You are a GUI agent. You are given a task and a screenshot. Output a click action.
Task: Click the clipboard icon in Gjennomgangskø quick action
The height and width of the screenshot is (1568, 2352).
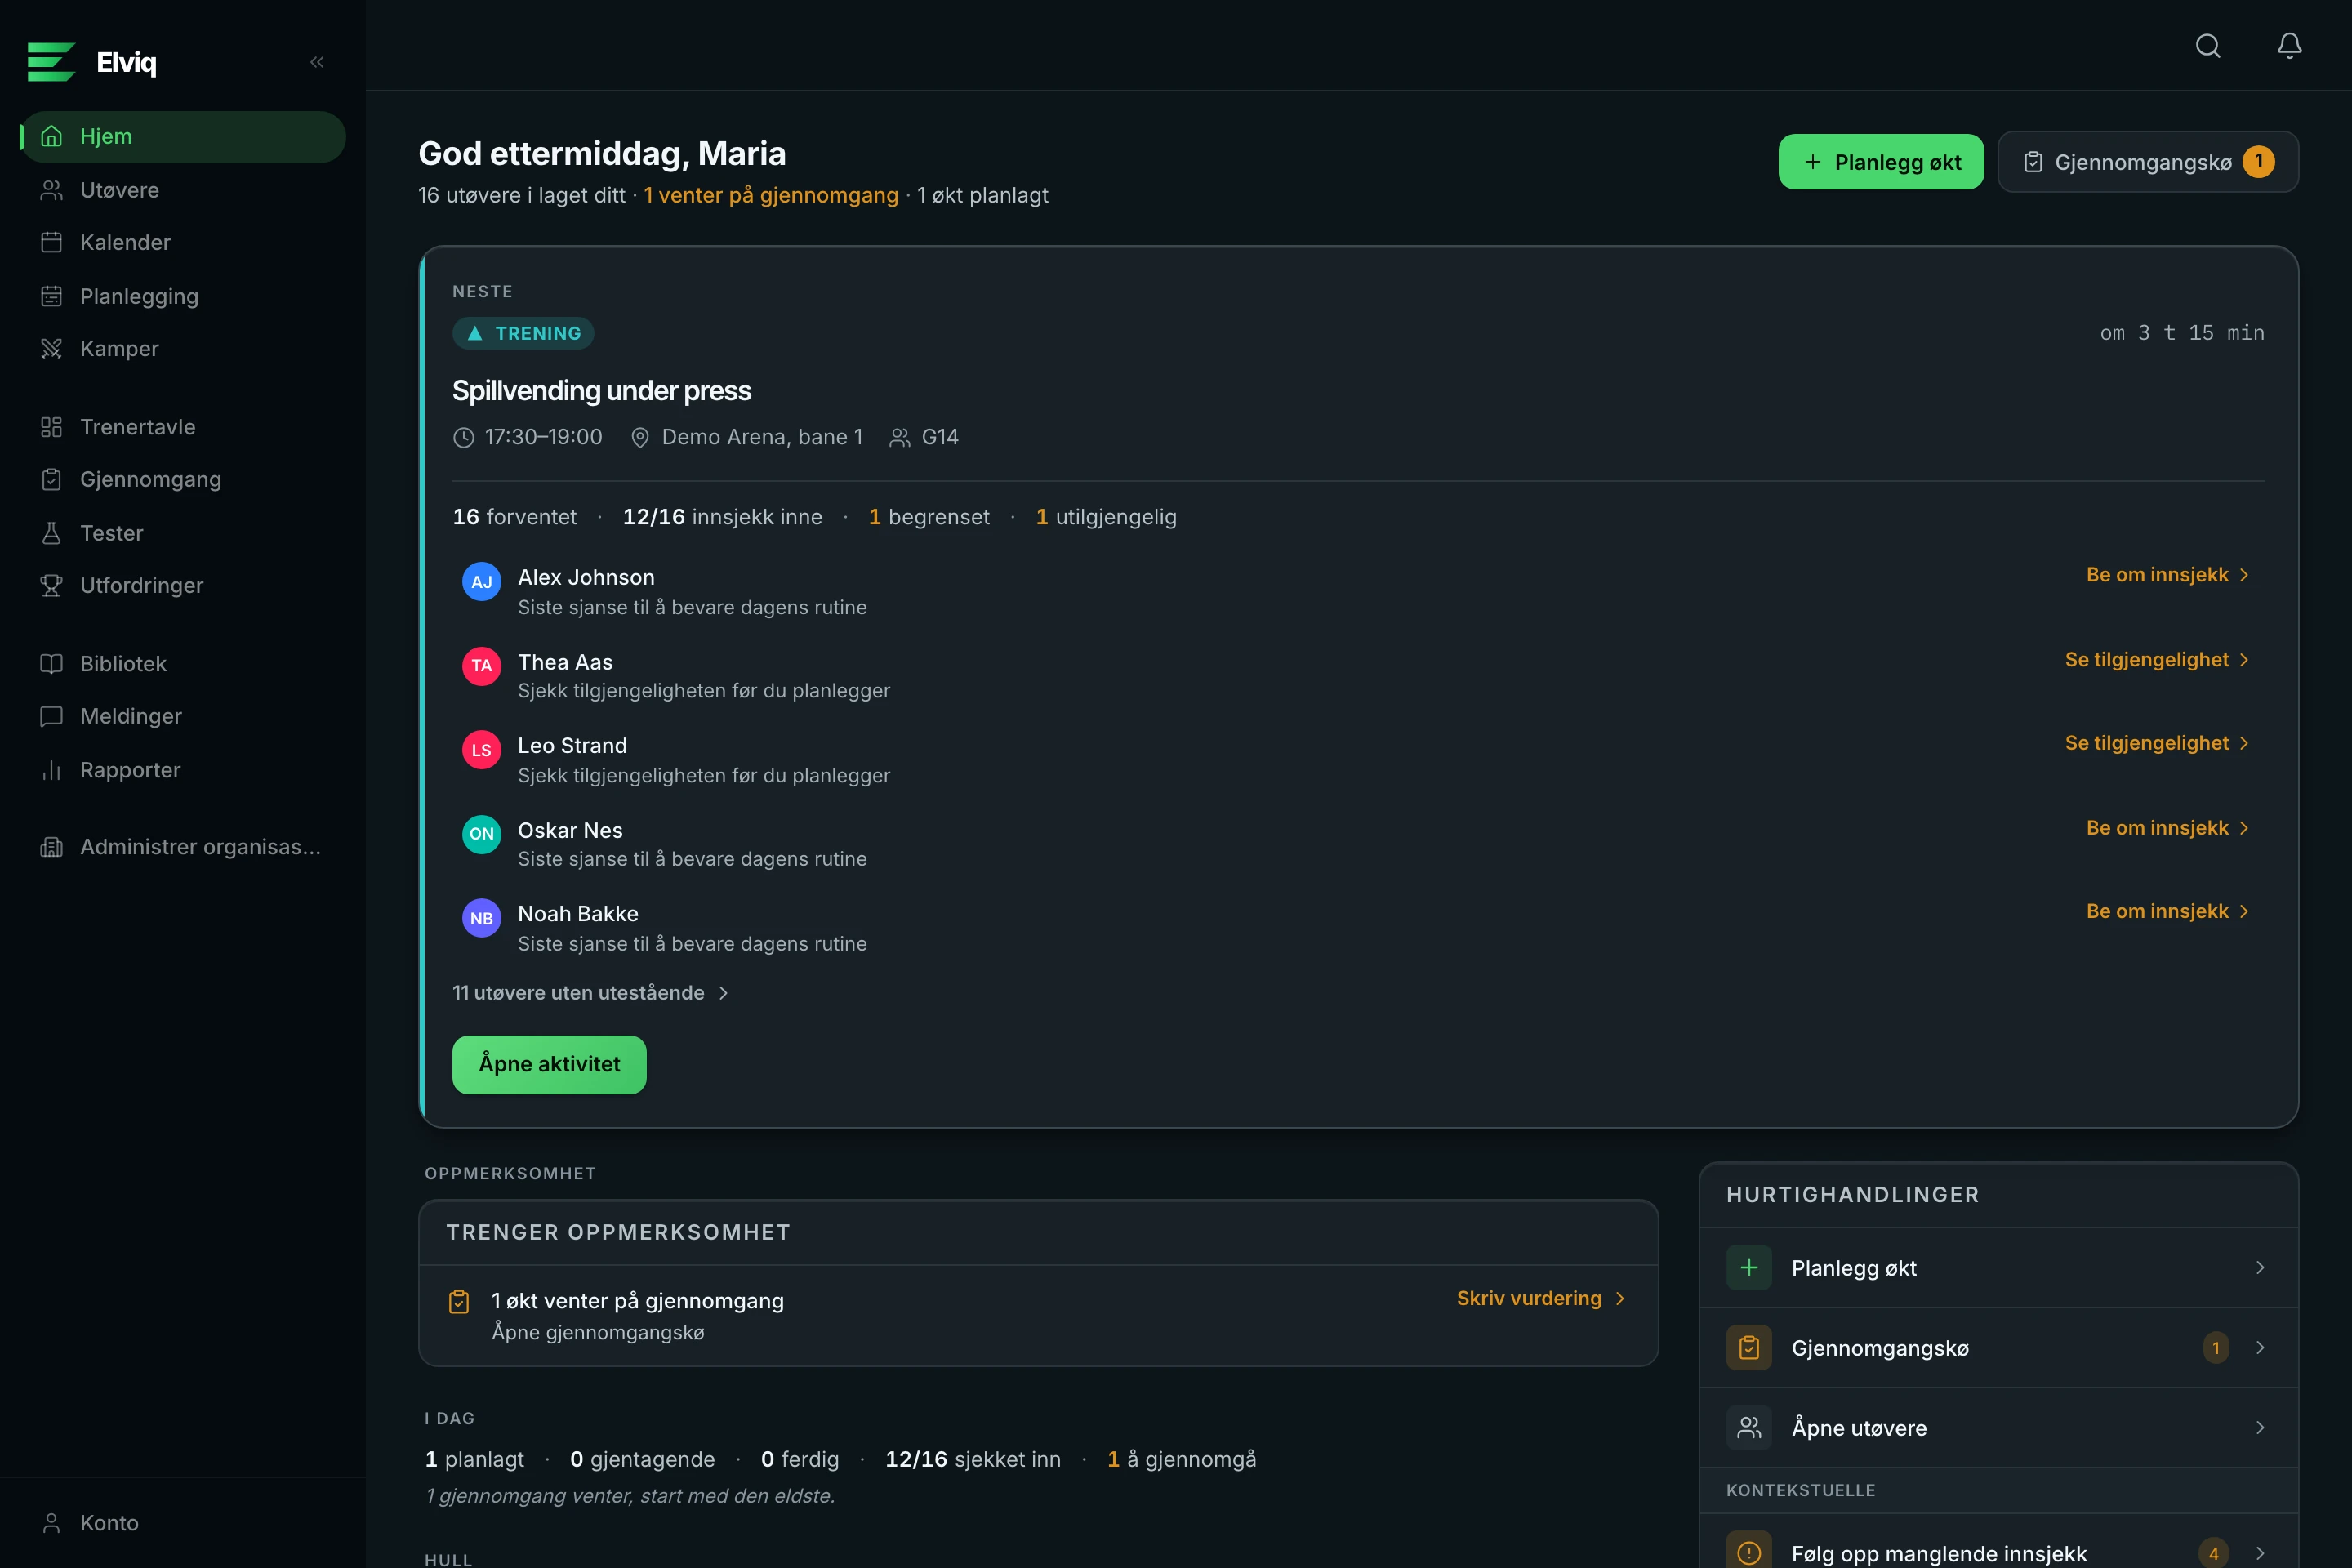[x=1749, y=1348]
